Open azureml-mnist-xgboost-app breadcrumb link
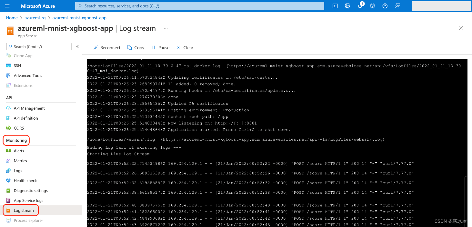 [79, 18]
